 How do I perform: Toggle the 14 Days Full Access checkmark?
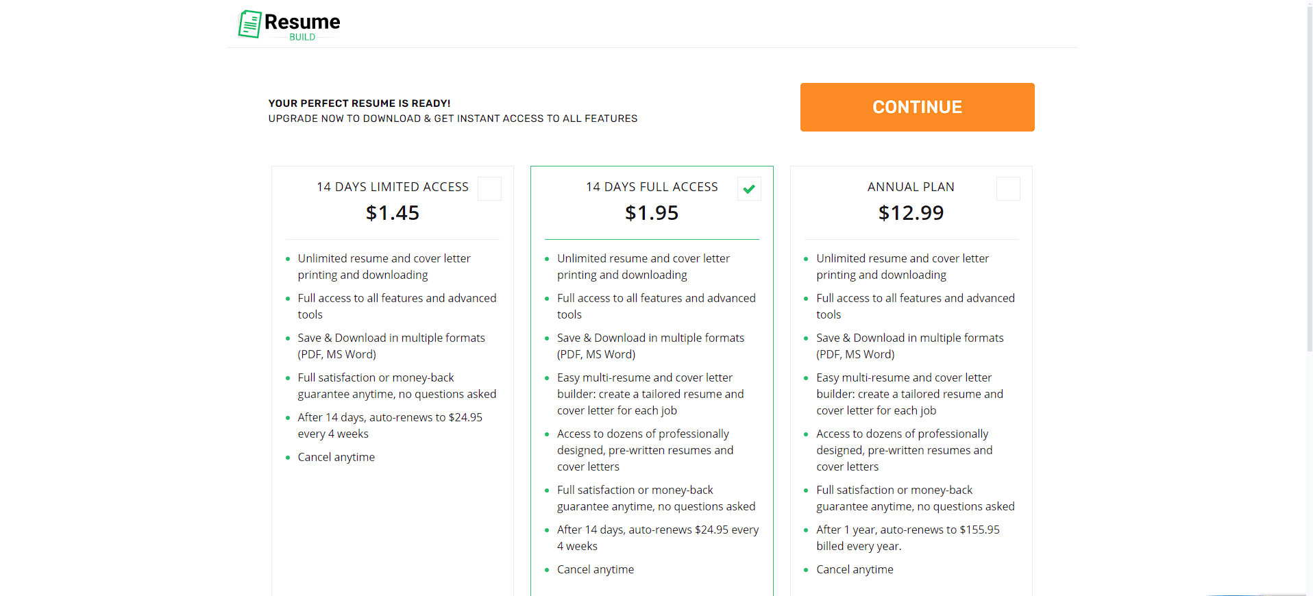click(x=749, y=188)
